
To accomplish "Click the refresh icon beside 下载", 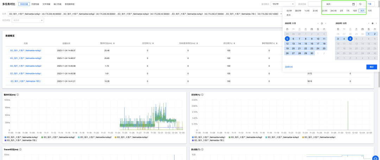I will 360,4.
